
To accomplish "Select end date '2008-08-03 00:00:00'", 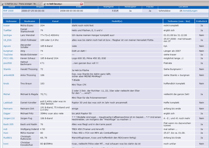I will (x=72, y=11).
